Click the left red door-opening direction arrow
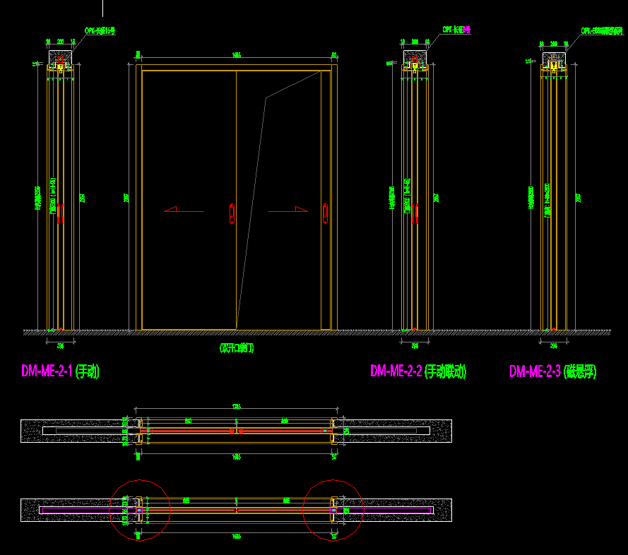 tap(171, 209)
